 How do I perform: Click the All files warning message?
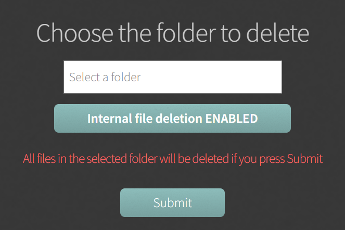tap(173, 159)
